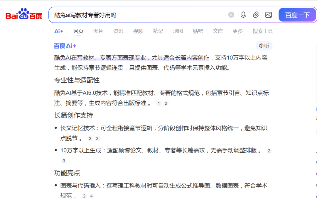Open the 笔记 tab

158,31
